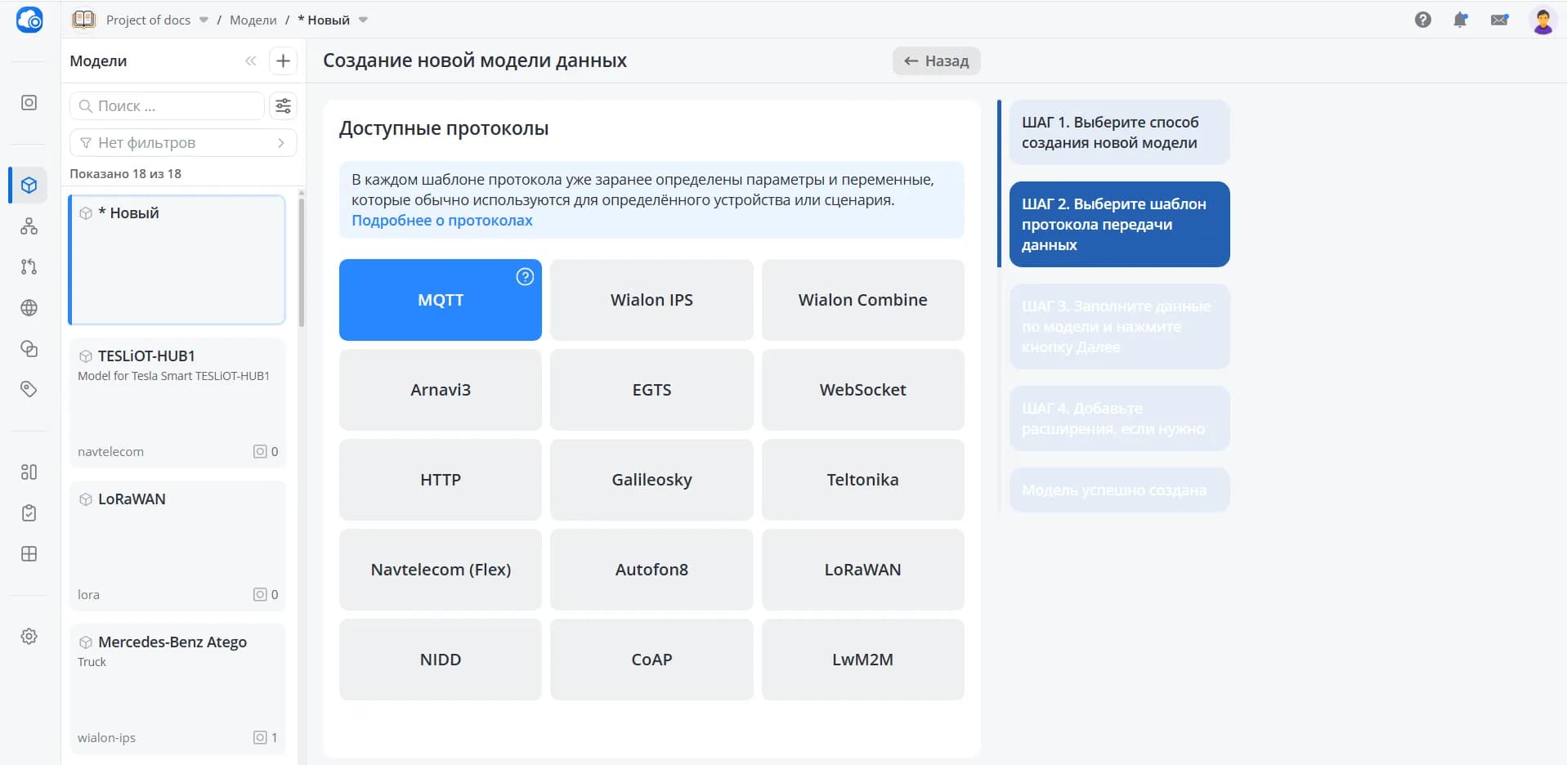1567x765 pixels.
Task: Open the devices icon in left sidebar
Action: (29, 103)
